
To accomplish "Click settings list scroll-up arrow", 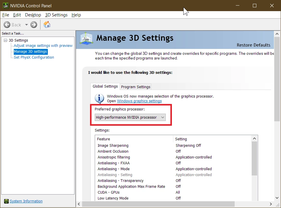I will (255, 139).
